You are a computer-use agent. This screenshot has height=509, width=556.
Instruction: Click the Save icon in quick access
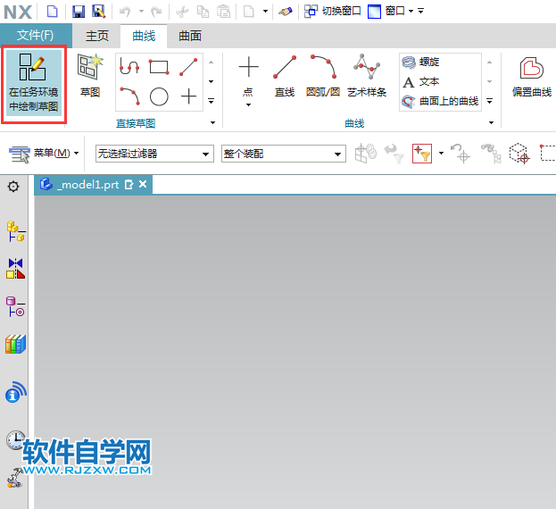79,12
